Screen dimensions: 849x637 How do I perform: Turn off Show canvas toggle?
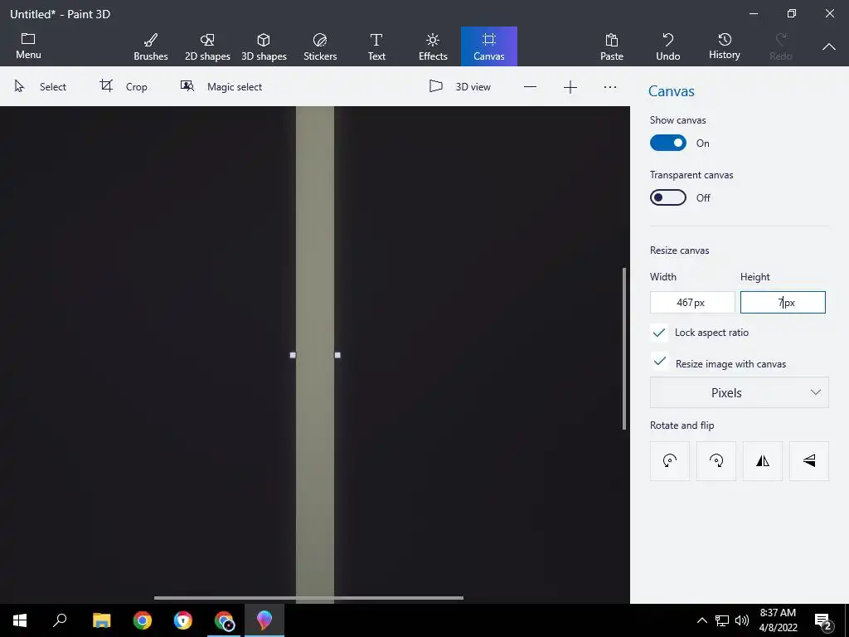tap(668, 143)
